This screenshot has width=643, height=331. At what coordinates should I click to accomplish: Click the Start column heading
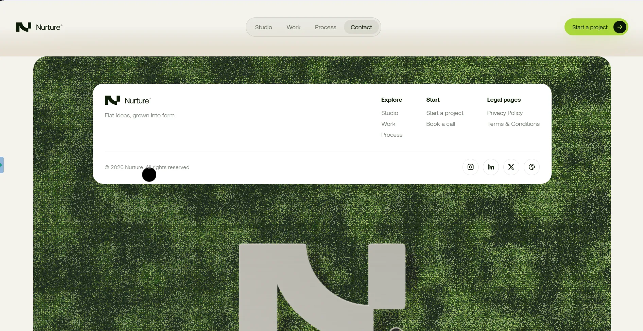(x=433, y=100)
